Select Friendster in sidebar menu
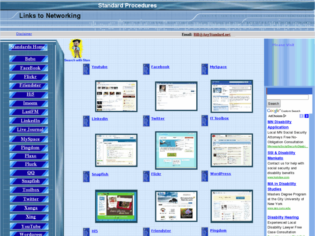 click(x=29, y=86)
